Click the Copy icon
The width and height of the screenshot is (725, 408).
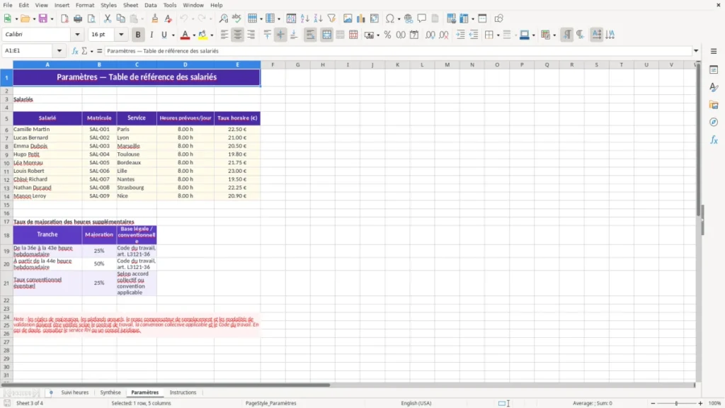click(120, 18)
